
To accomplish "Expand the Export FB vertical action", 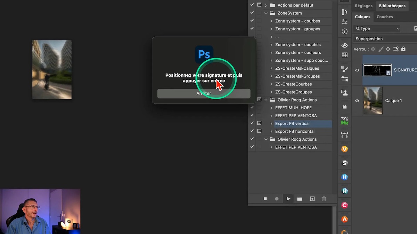I will point(271,123).
